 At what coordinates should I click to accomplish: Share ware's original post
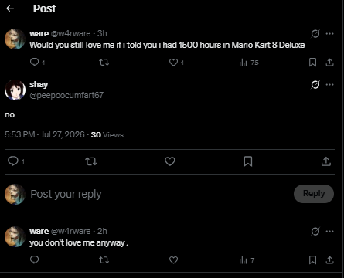pos(329,63)
